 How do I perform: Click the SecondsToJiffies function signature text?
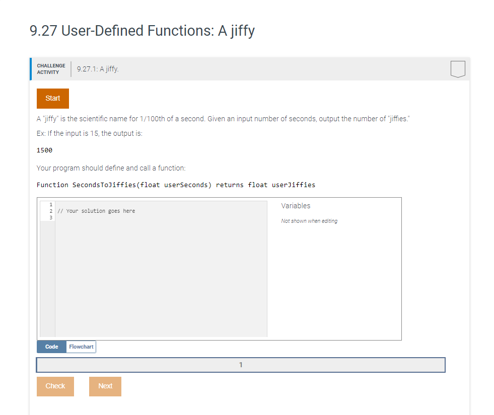point(176,185)
